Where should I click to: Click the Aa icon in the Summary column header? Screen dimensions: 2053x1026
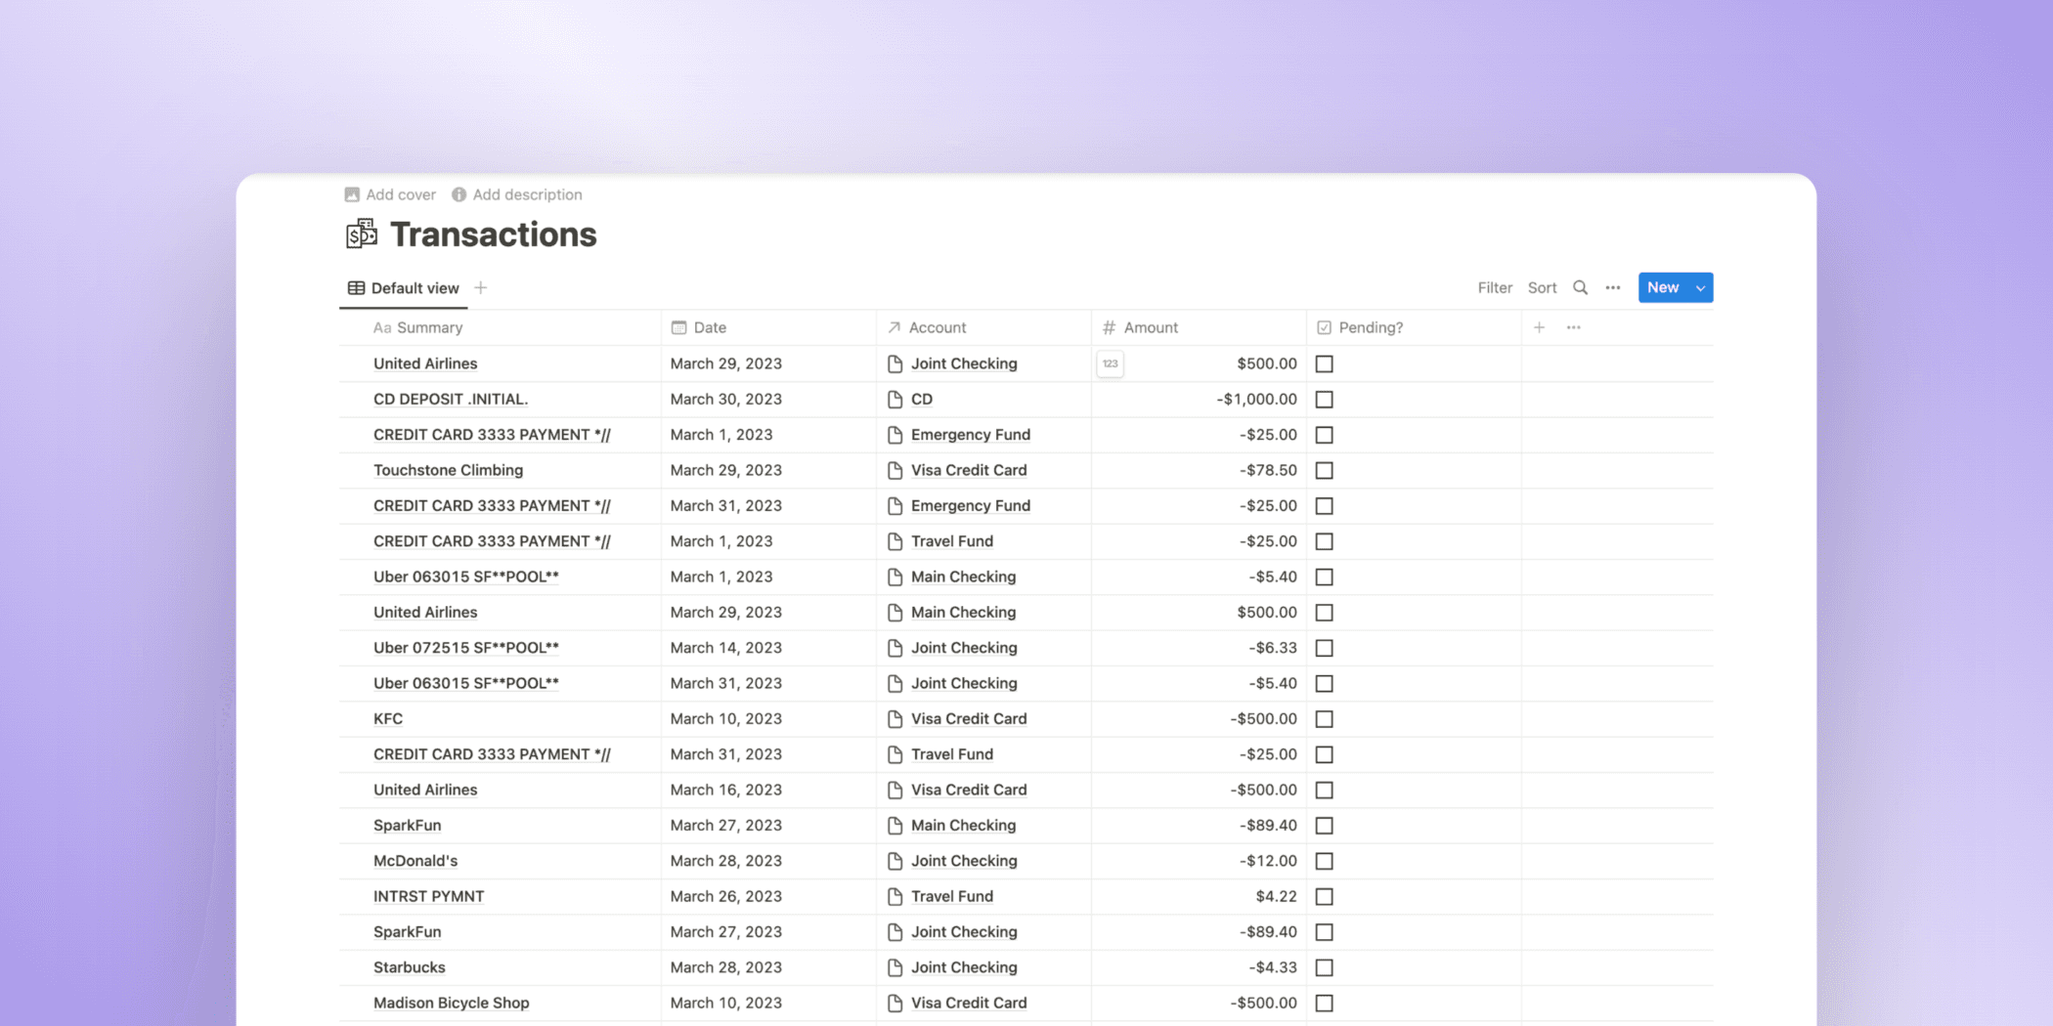382,327
